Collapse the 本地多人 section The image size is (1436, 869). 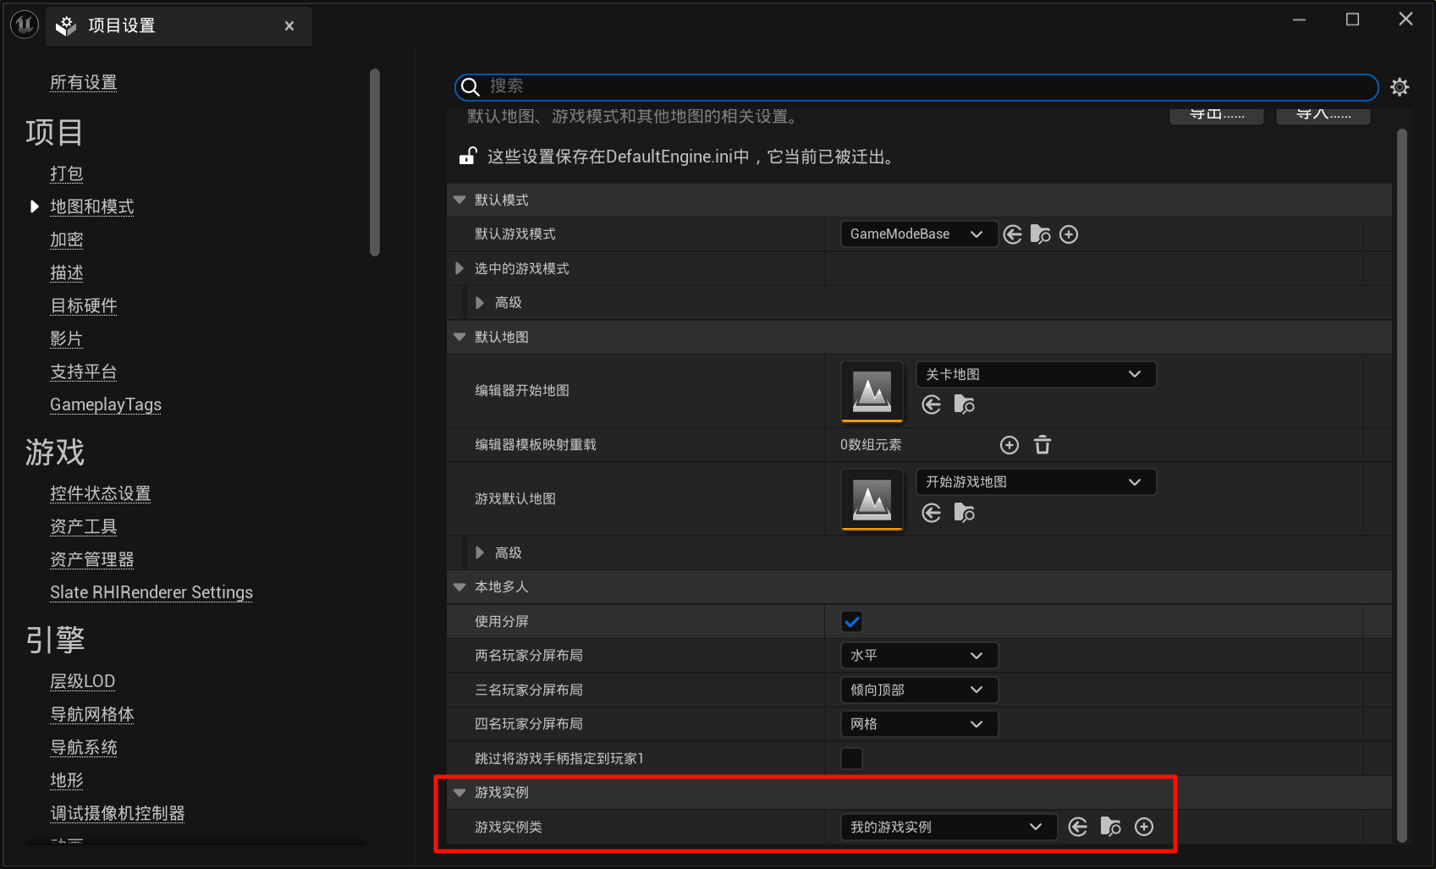point(459,587)
